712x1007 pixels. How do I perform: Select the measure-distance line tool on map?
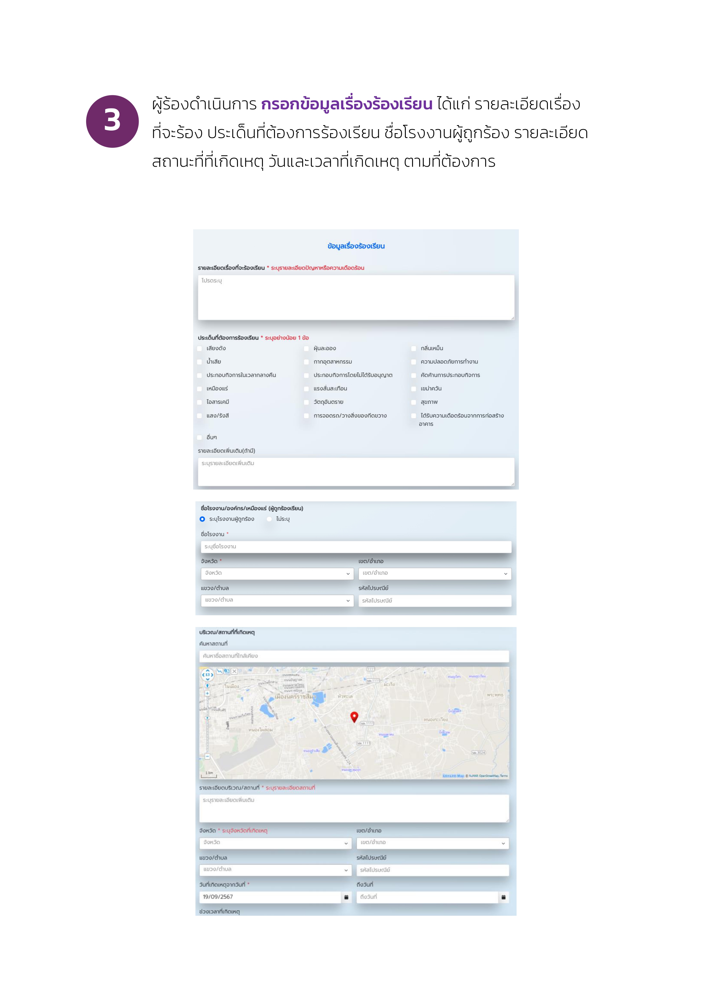219,671
